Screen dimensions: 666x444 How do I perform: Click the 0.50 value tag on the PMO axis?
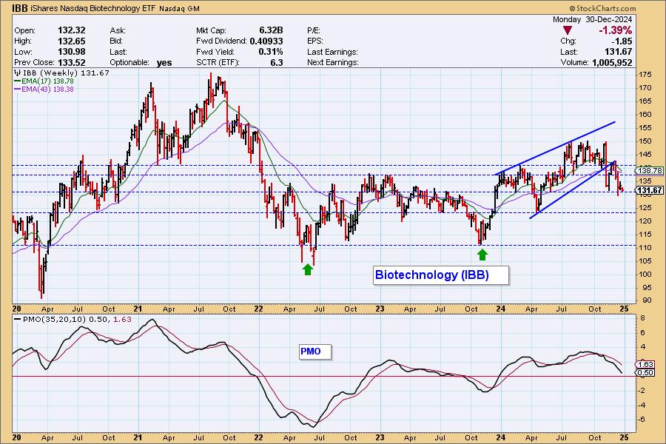[x=645, y=373]
